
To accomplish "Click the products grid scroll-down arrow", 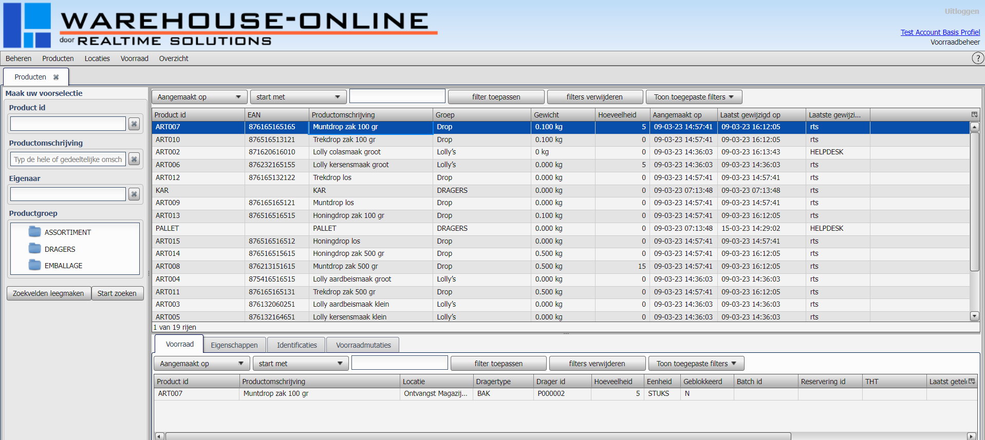I will [974, 316].
